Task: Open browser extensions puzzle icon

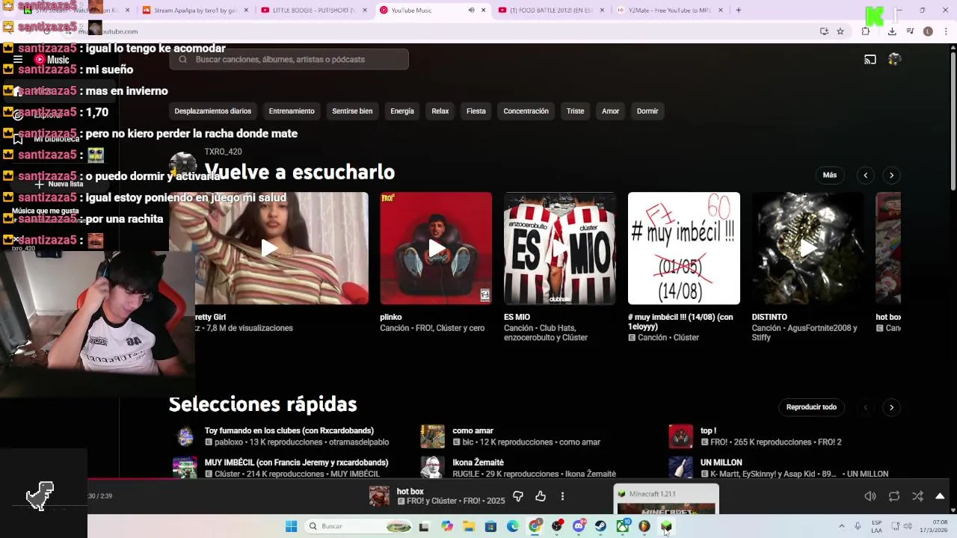Action: 866,31
